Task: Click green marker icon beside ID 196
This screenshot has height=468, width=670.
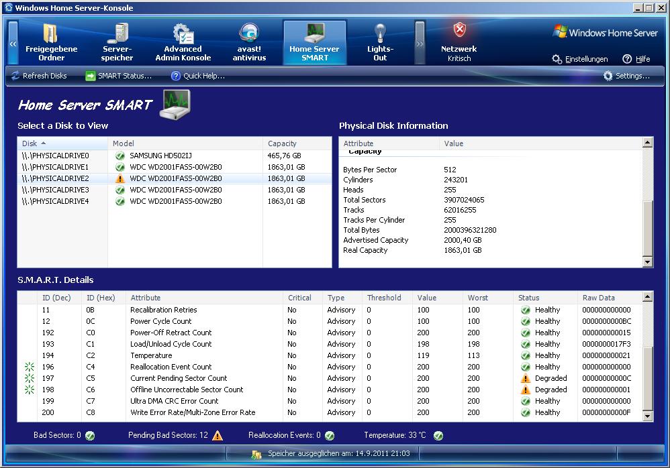Action: (x=30, y=367)
